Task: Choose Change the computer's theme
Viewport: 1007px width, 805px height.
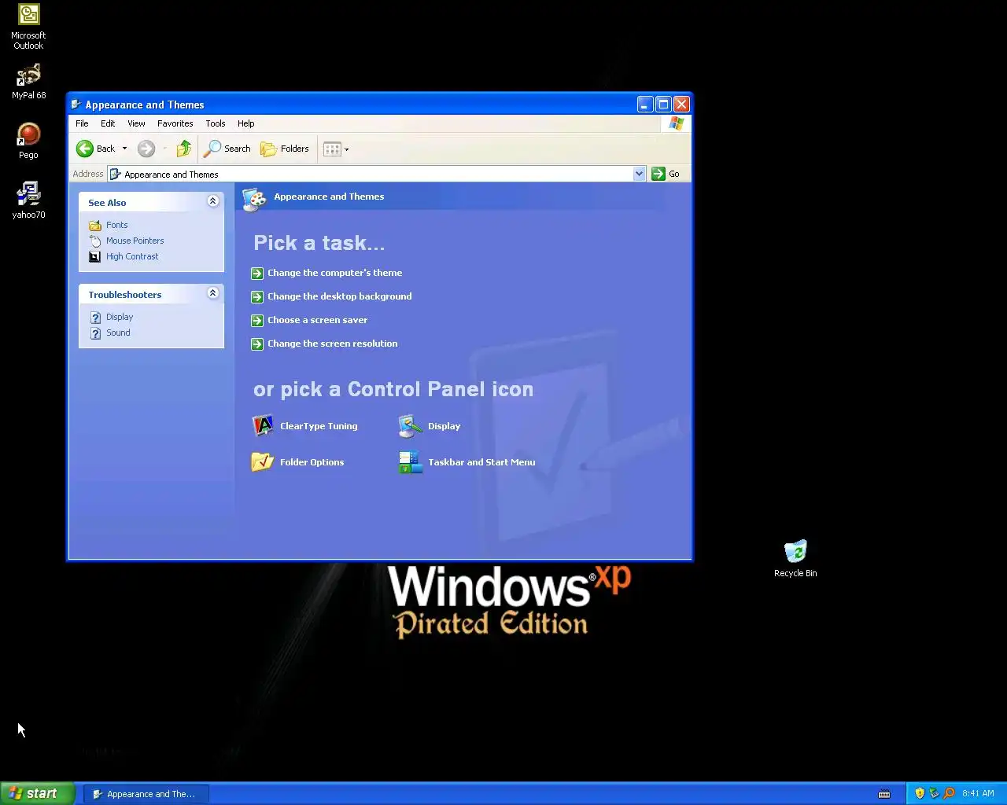Action: tap(334, 273)
